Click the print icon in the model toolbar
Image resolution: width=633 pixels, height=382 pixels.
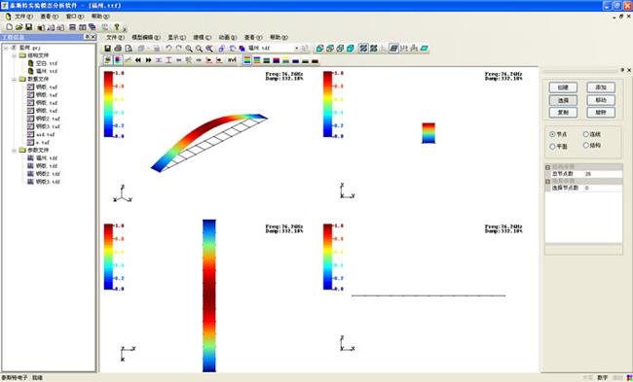pos(118,49)
